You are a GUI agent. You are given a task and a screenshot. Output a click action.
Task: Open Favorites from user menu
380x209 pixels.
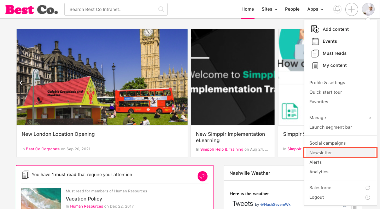coord(319,102)
